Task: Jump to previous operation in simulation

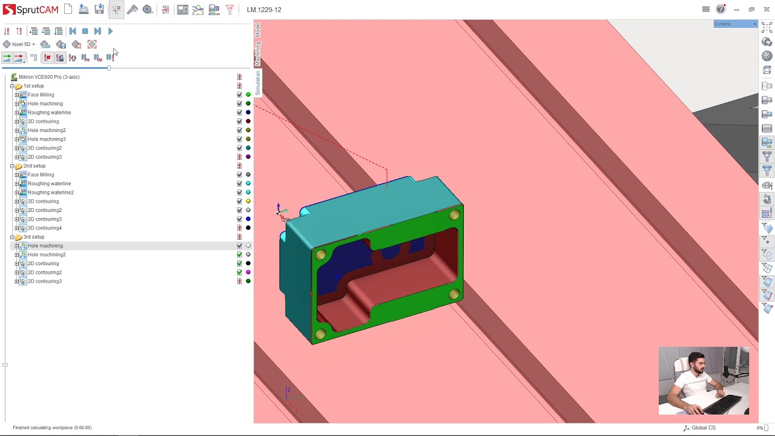Action: coord(73,31)
